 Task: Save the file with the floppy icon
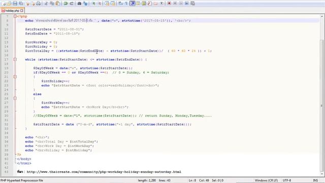pyautogui.click(x=15, y=4)
